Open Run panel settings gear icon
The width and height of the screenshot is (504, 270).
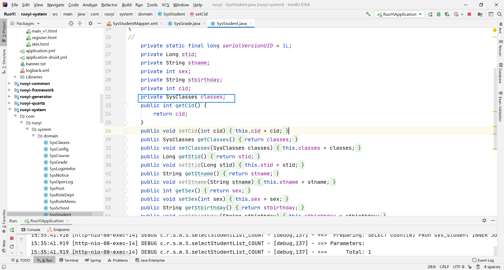(484, 221)
